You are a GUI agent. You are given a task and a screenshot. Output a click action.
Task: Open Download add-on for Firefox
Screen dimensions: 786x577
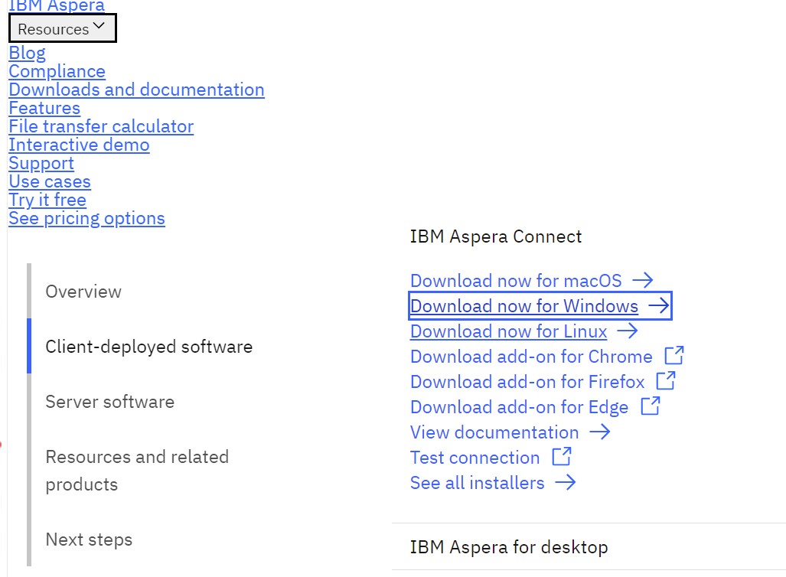[527, 382]
